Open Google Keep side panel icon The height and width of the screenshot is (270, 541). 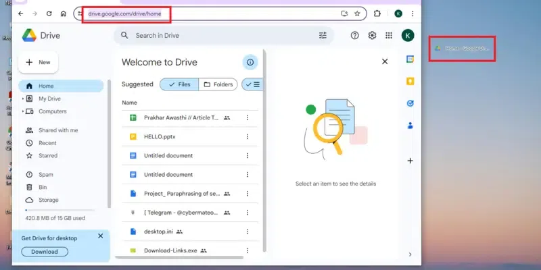(410, 81)
